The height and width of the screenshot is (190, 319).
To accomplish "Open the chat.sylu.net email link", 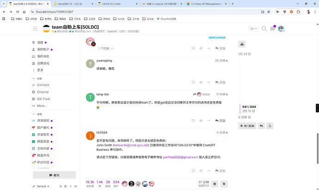I will tap(131, 145).
